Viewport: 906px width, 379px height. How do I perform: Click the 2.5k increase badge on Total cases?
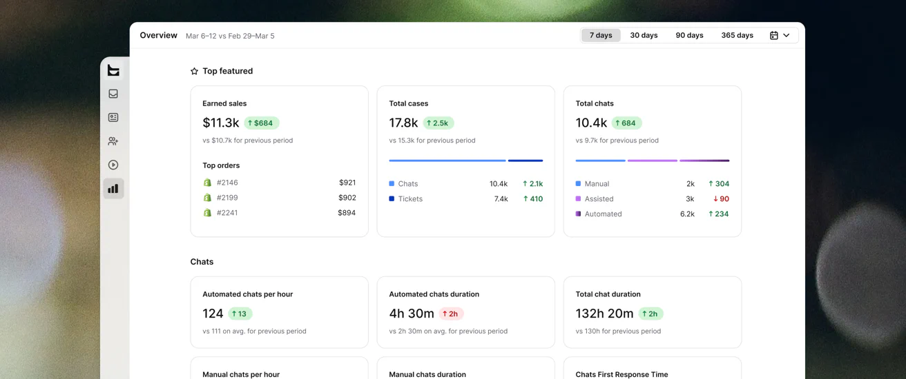click(x=438, y=123)
